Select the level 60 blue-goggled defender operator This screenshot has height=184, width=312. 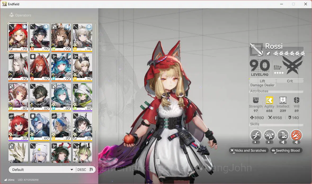click(x=40, y=127)
